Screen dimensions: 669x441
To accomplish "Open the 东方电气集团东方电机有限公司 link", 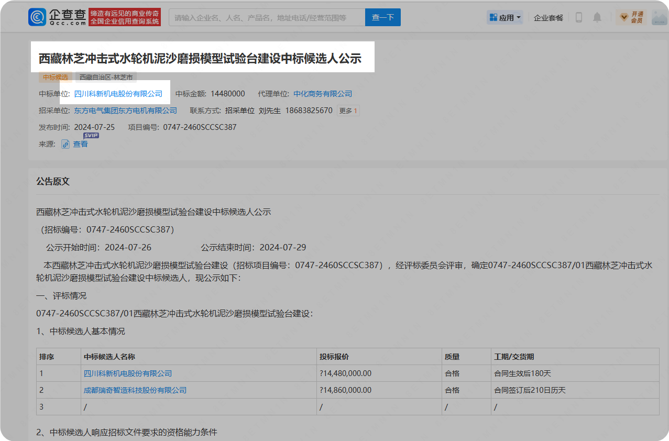I will [126, 111].
